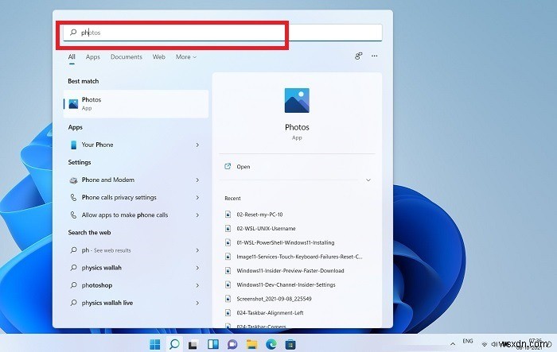
Task: Open File Explorer from the taskbar
Action: click(252, 344)
